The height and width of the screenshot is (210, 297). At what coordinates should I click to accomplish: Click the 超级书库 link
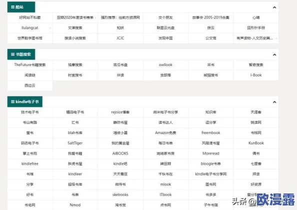click(x=75, y=184)
